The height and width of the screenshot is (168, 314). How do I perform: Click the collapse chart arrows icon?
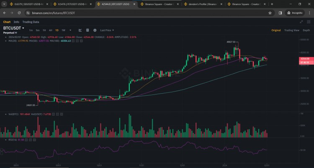tap(301, 22)
